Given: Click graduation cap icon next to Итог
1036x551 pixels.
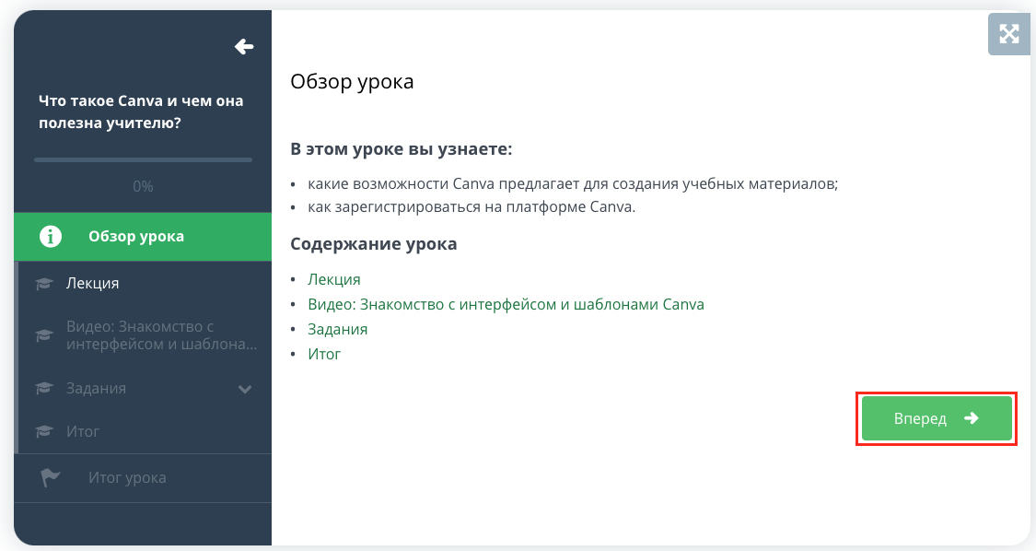Looking at the screenshot, I should coord(44,431).
